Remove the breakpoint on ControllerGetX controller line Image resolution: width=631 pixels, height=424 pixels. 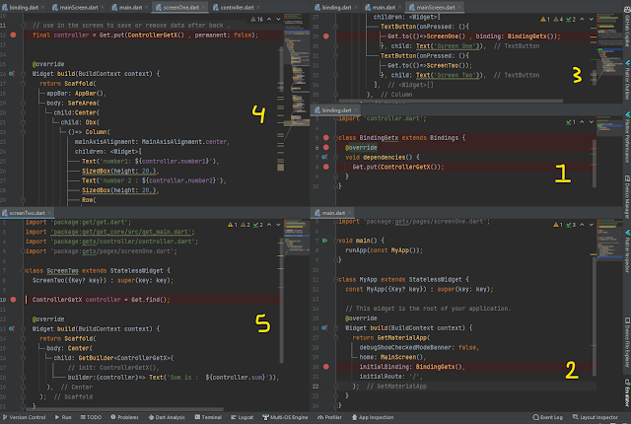(x=12, y=299)
